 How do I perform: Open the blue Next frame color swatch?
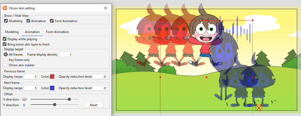click(52, 88)
